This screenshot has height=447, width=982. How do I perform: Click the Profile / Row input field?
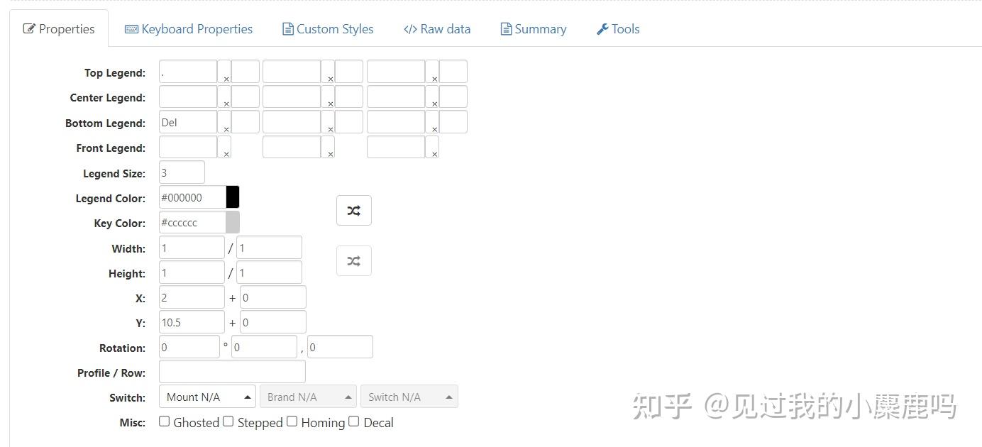pos(232,372)
